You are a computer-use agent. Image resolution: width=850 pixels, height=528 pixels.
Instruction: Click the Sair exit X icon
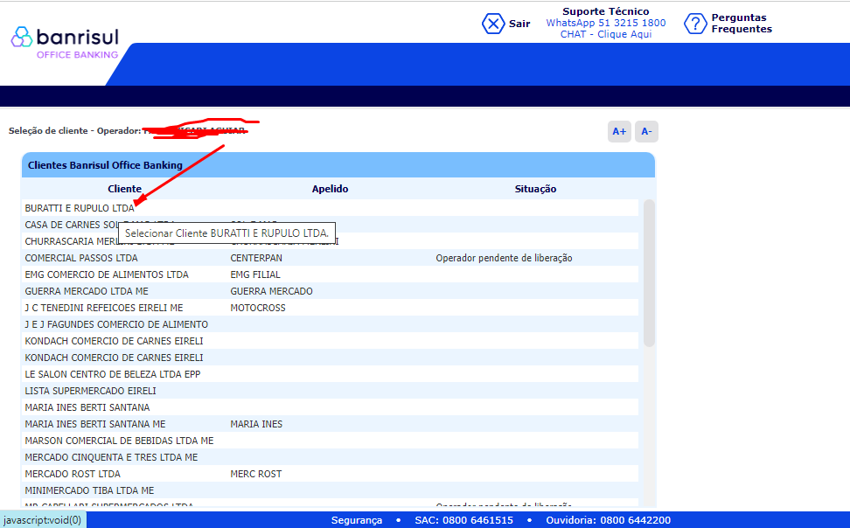(494, 24)
